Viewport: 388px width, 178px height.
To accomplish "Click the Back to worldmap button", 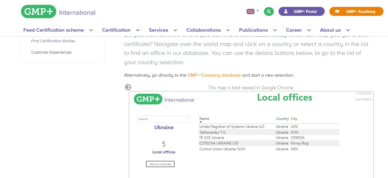I will point(160,164).
